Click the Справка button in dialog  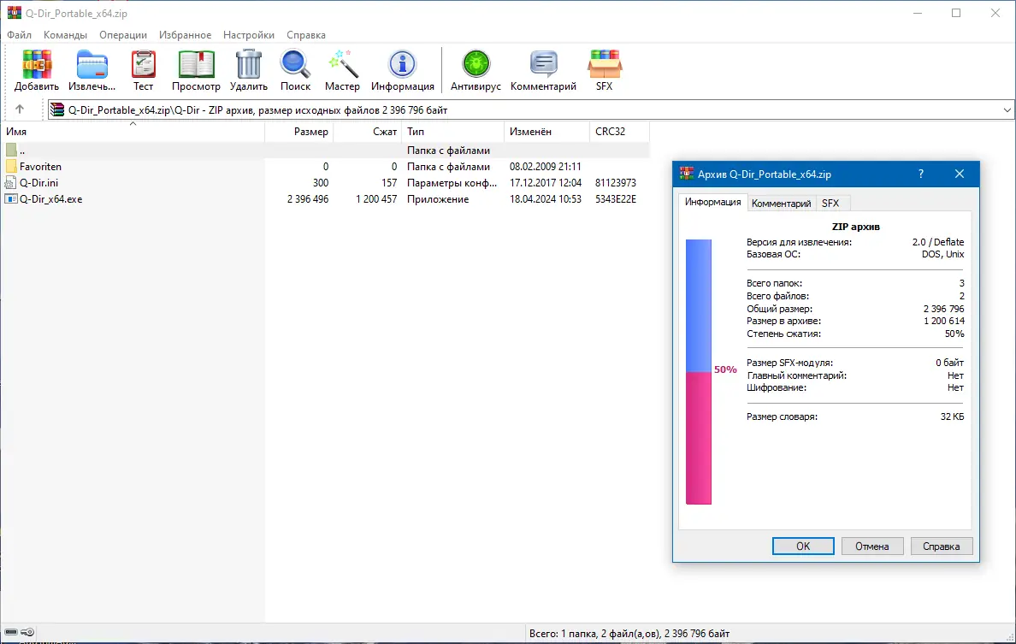coord(941,547)
